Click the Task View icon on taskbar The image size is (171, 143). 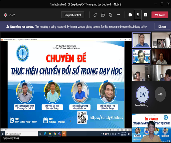40,134
